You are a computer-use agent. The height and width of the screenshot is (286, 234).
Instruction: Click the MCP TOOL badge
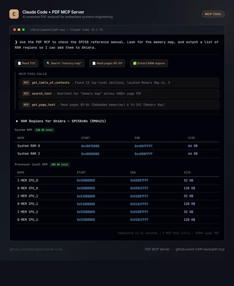pyautogui.click(x=213, y=14)
